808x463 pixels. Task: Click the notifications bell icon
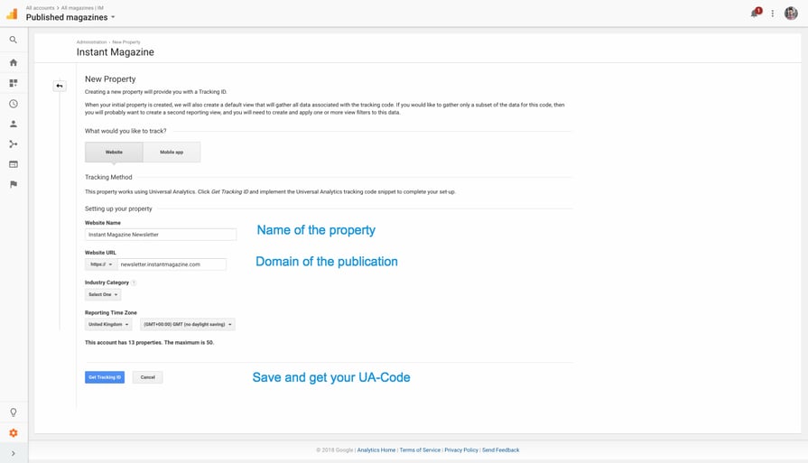(x=755, y=14)
